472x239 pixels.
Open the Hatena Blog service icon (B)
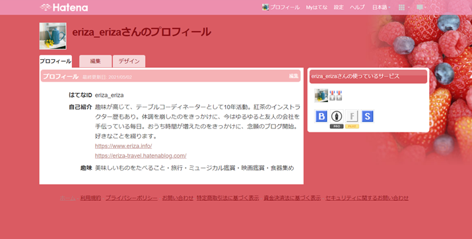pos(321,116)
